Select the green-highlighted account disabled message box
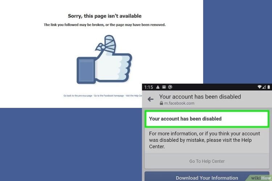 pos(207,119)
